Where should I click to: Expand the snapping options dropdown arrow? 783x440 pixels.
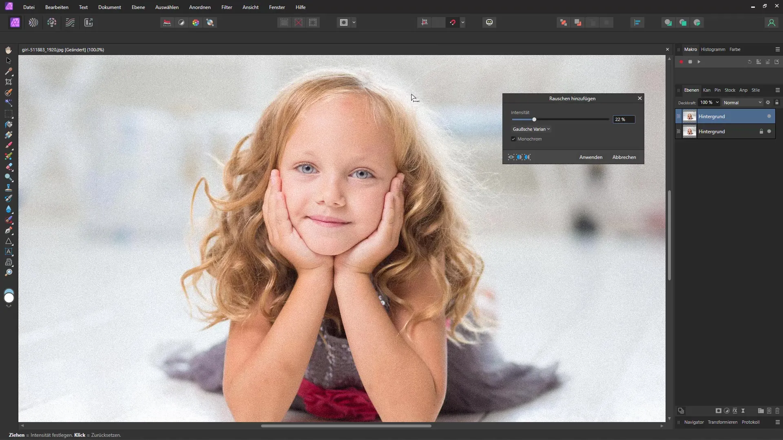[x=463, y=22]
